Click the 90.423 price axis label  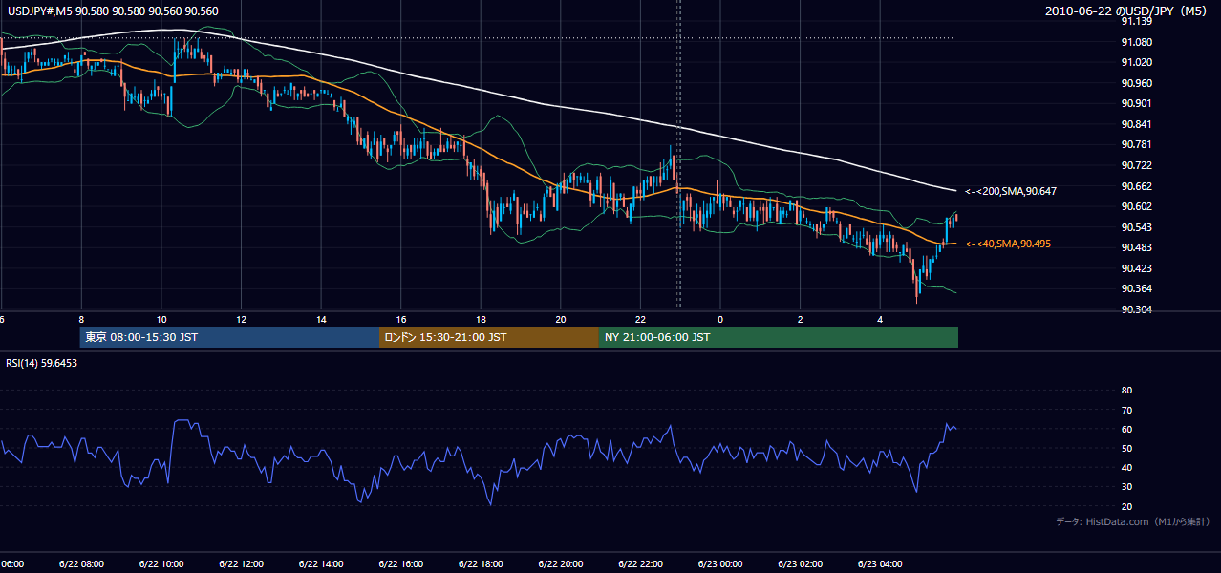pos(1137,268)
